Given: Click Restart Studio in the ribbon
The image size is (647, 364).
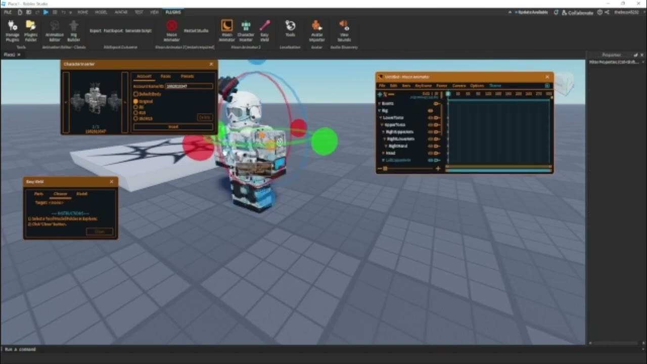Looking at the screenshot, I should click(x=196, y=31).
